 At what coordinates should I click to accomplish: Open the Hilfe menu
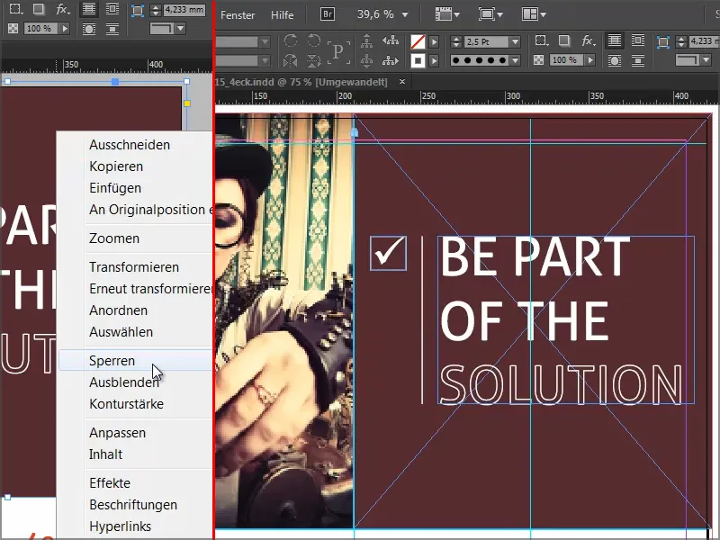coord(282,15)
